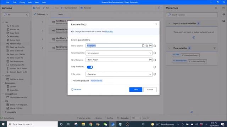Click the info icon beside File to rename
The image size is (227, 127).
[x=155, y=46]
